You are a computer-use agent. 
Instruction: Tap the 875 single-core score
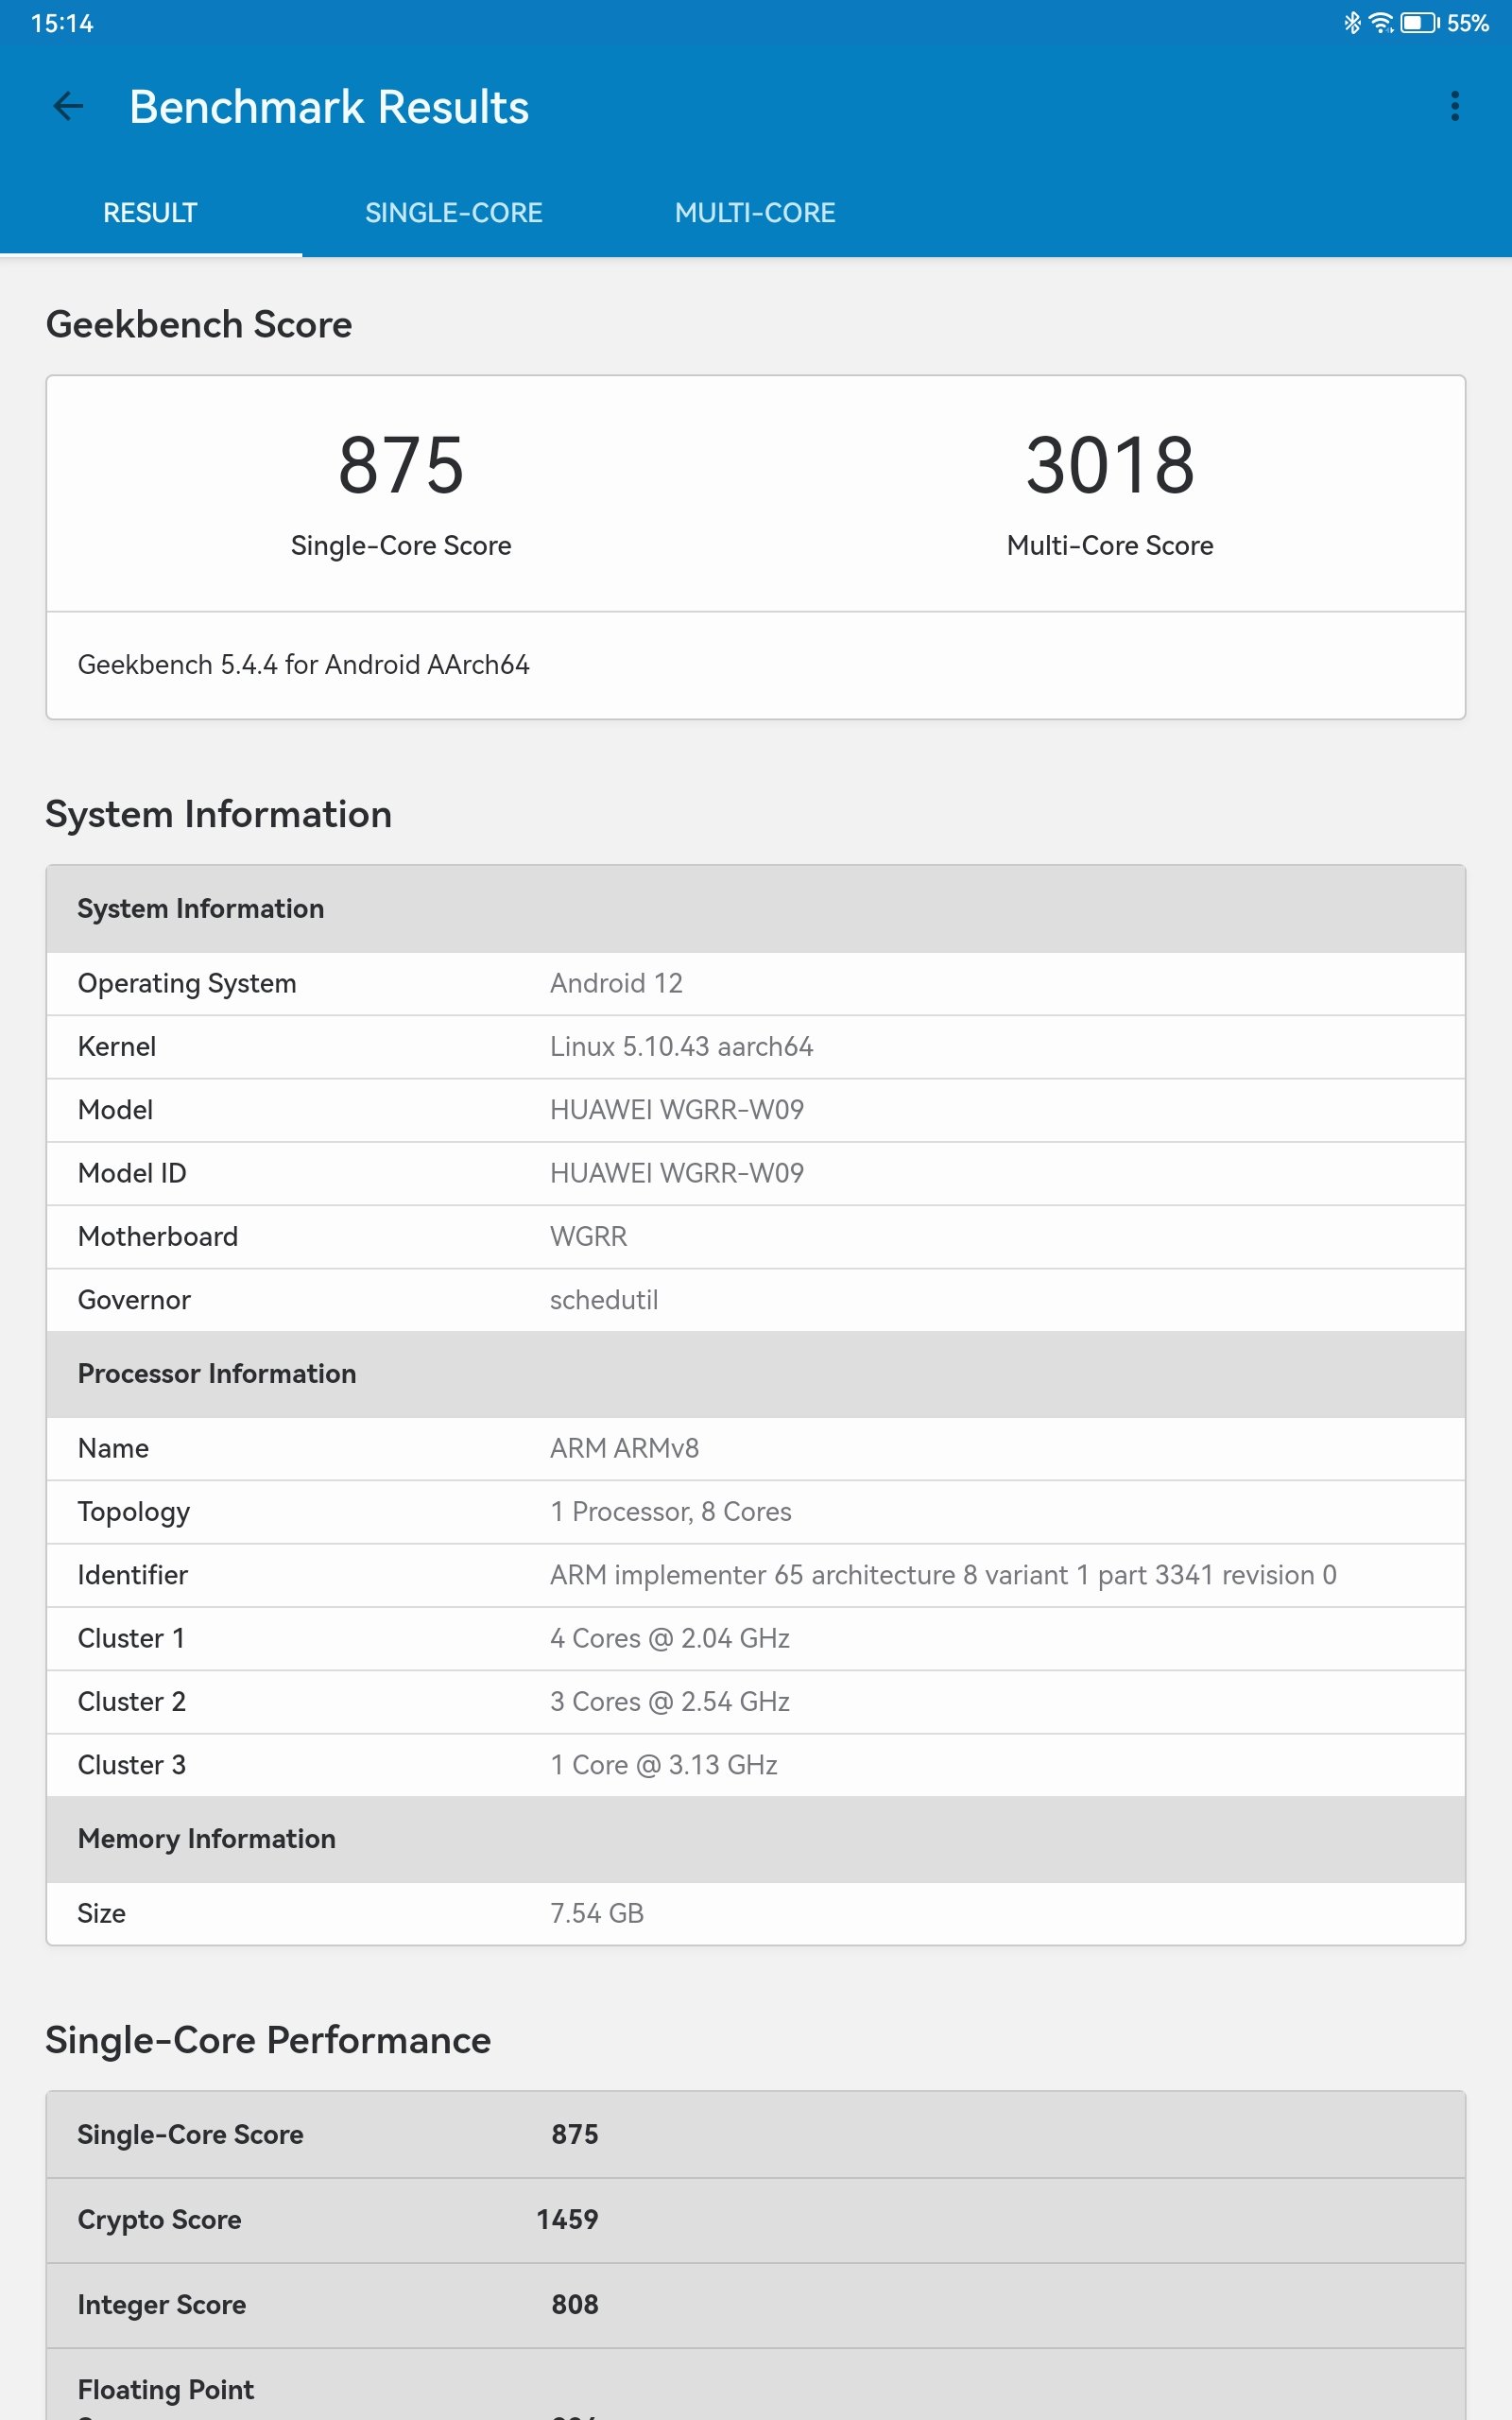401,465
